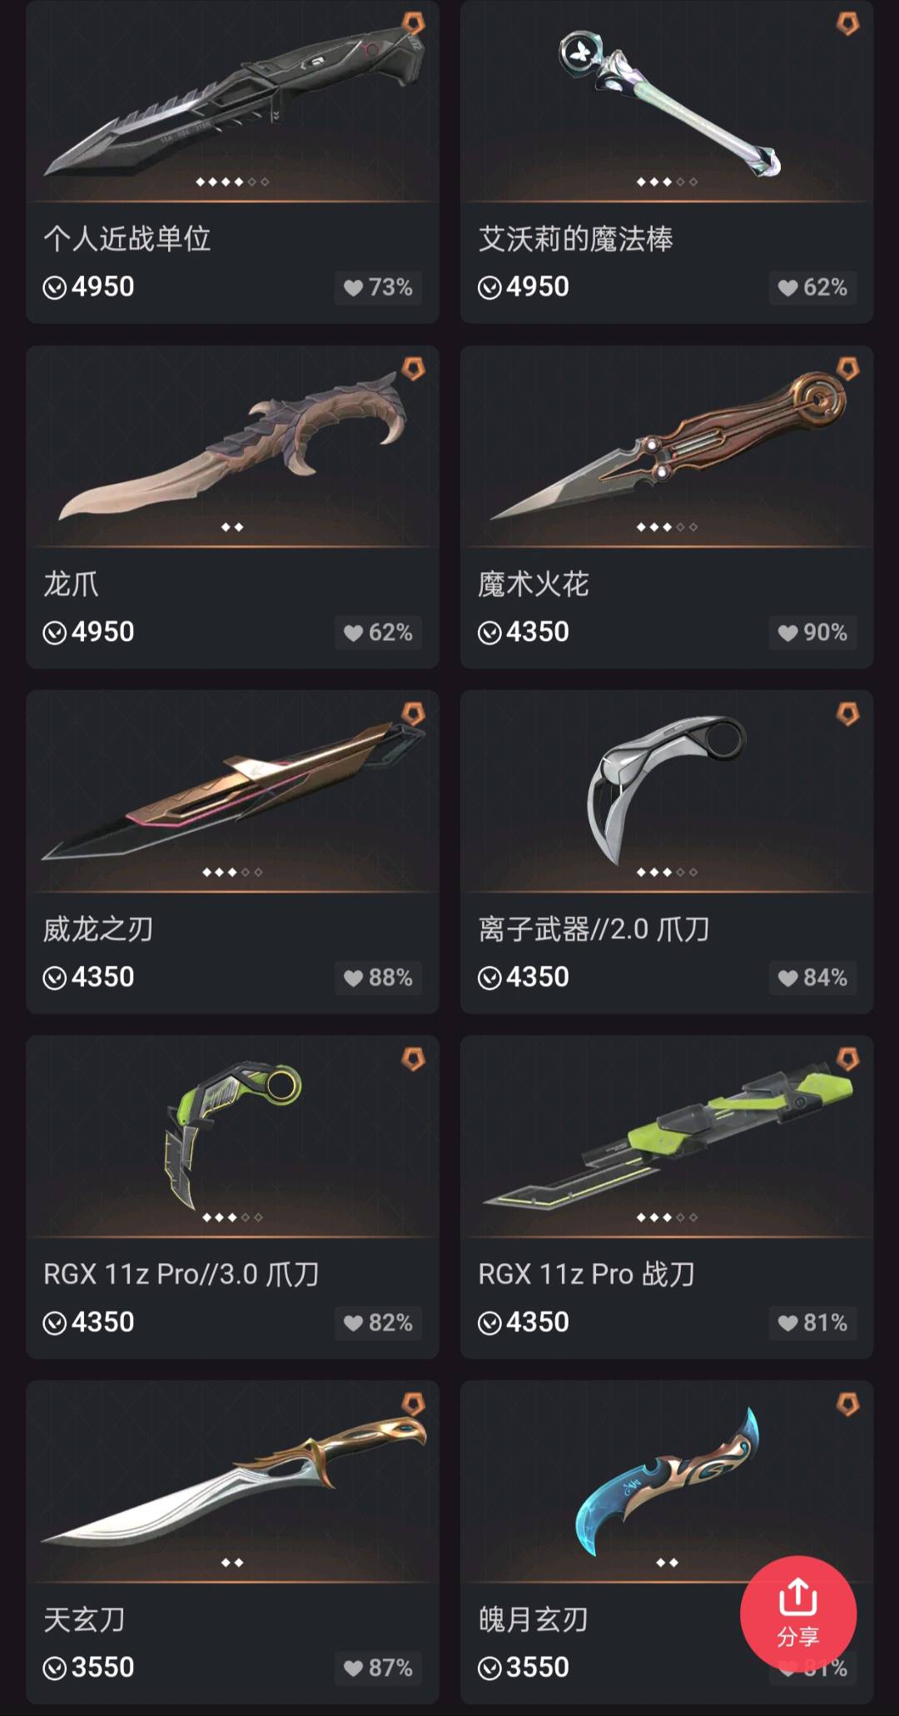Select level dots under 威龙之刃 image

232,872
